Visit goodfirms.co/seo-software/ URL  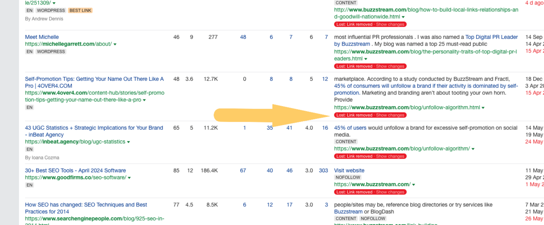[x=76, y=178]
